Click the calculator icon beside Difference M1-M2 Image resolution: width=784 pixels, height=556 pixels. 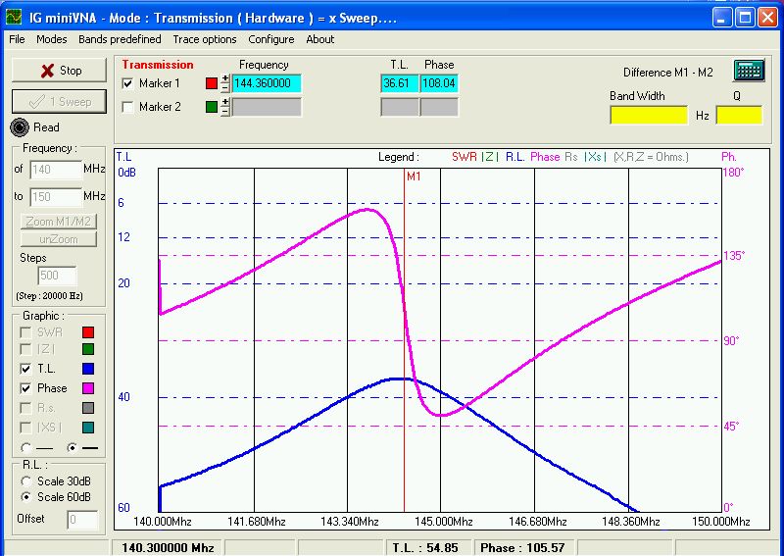[x=749, y=71]
